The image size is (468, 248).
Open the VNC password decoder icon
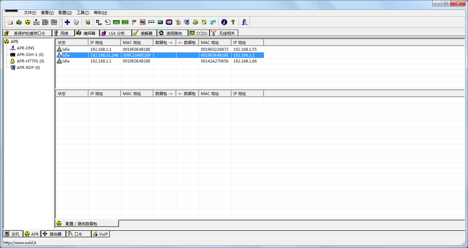click(x=143, y=22)
